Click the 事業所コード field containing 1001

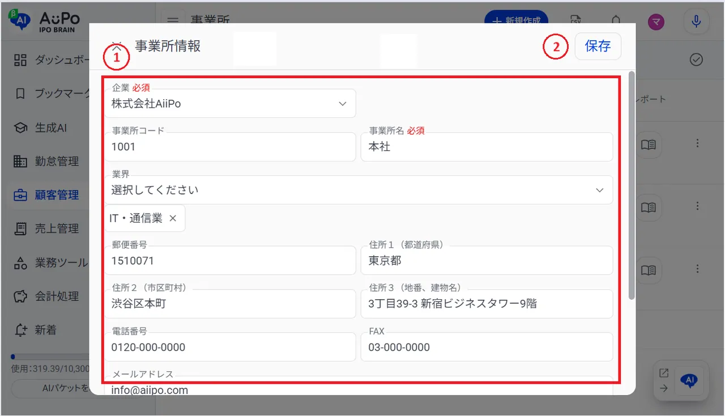coord(230,147)
